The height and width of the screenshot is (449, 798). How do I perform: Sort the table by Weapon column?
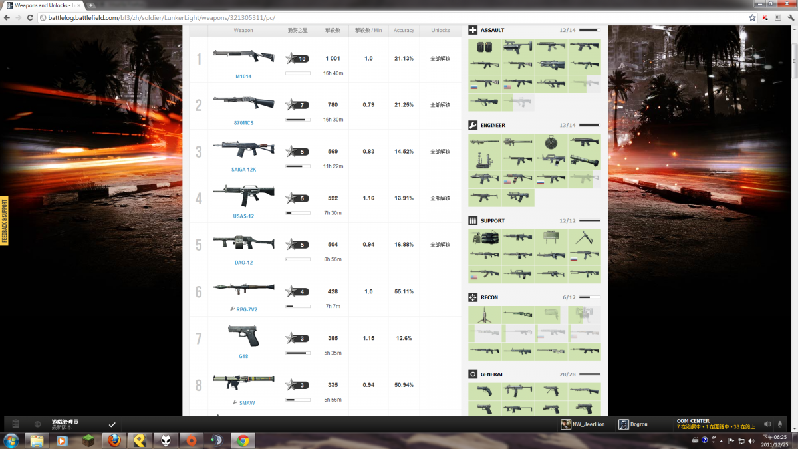point(243,31)
